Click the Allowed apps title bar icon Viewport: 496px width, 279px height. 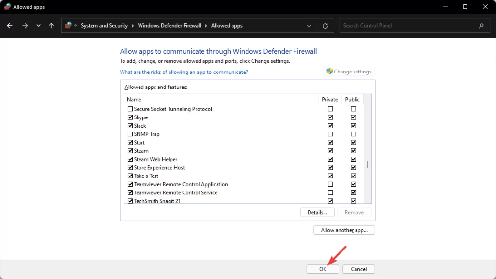(x=7, y=6)
